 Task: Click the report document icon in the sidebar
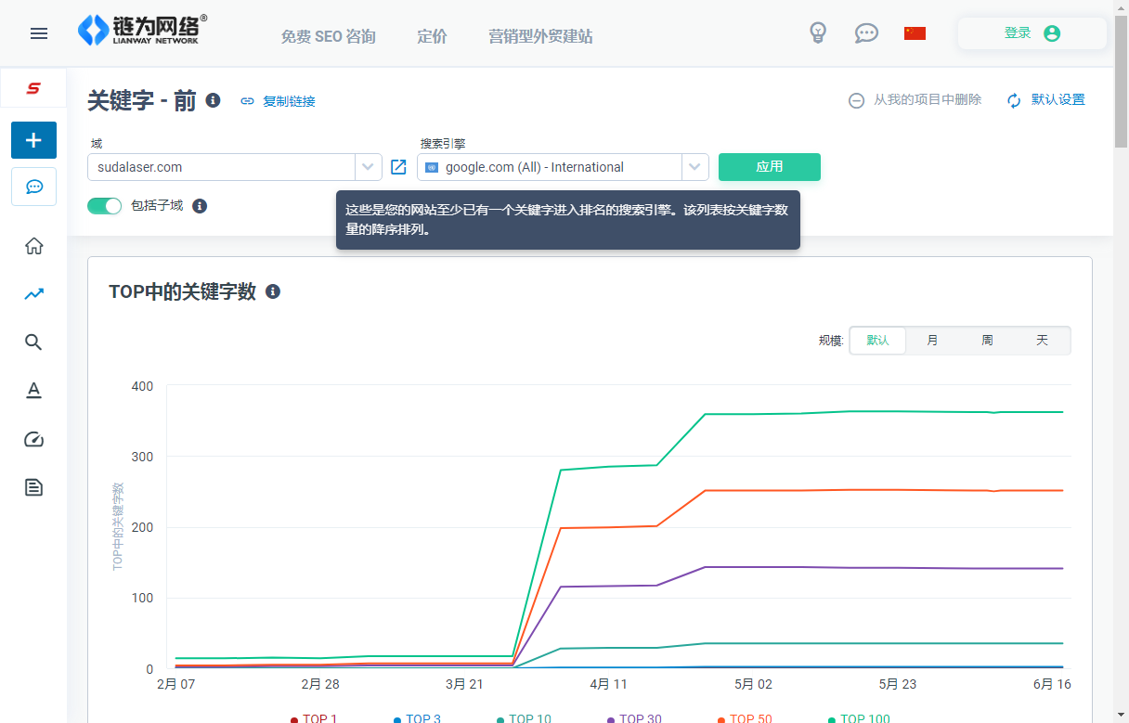[33, 487]
